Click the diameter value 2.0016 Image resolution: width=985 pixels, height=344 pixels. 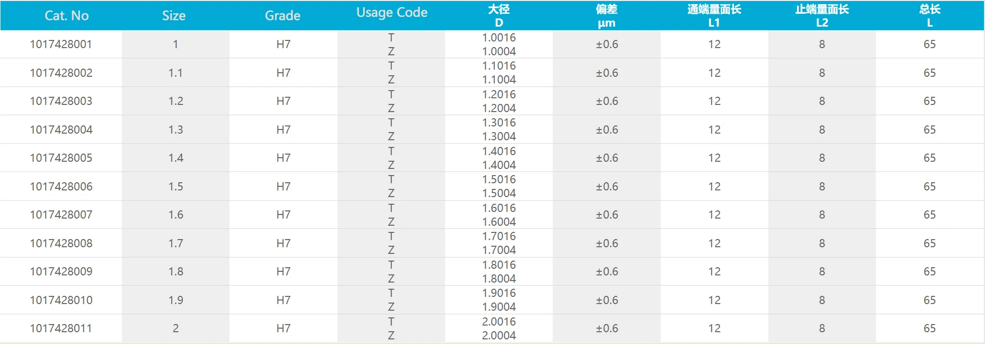click(x=499, y=322)
